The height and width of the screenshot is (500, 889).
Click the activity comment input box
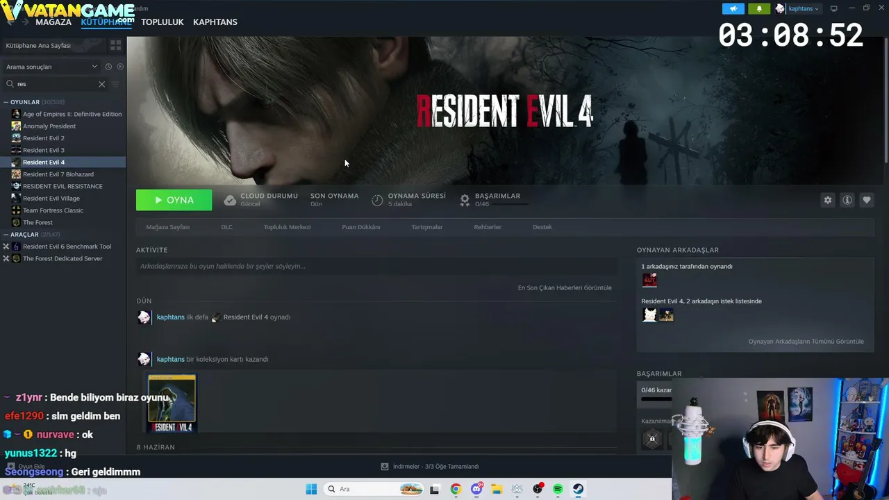[376, 267]
